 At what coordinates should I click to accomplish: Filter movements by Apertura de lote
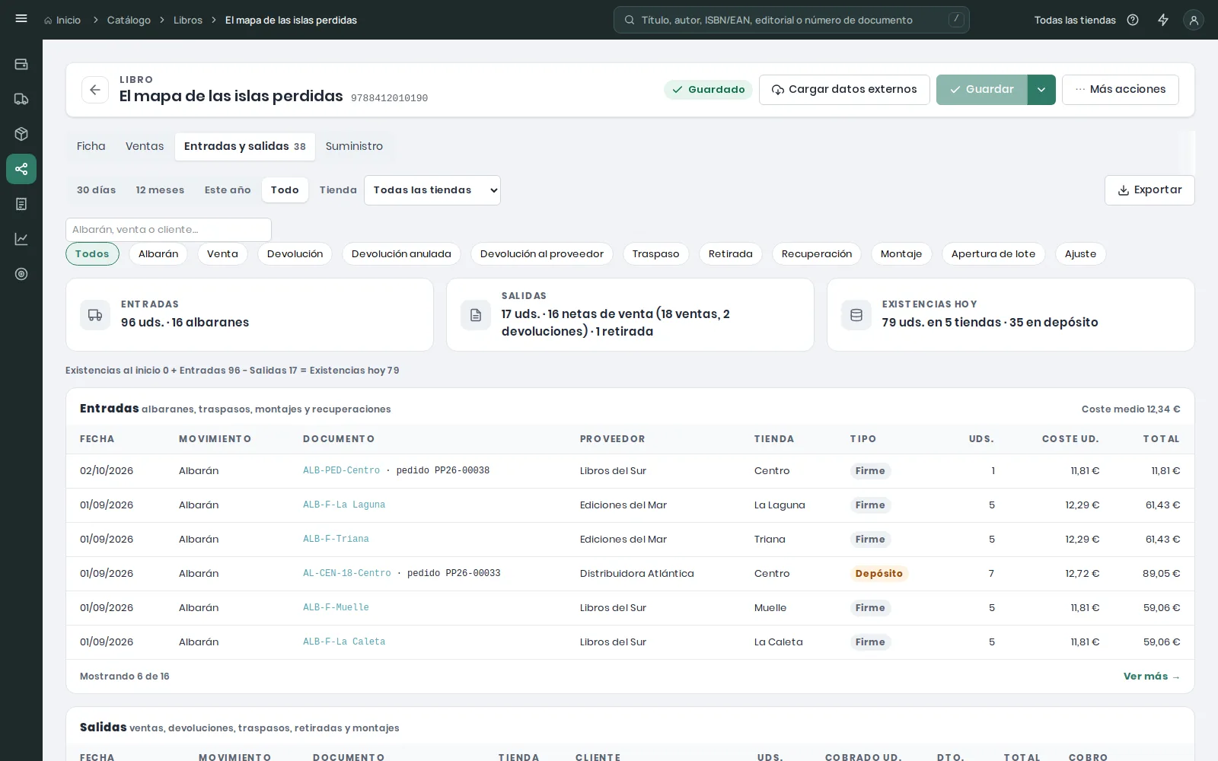point(993,254)
